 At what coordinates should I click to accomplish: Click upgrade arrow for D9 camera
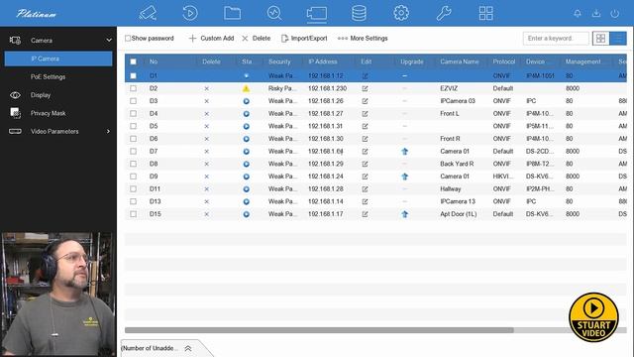405,177
